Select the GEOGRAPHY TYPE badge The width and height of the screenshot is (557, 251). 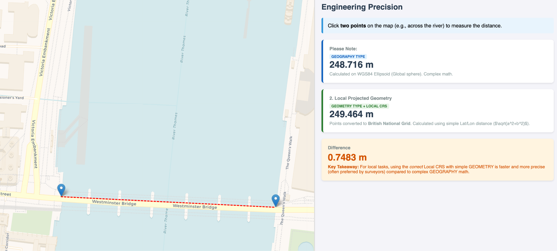[x=349, y=57]
